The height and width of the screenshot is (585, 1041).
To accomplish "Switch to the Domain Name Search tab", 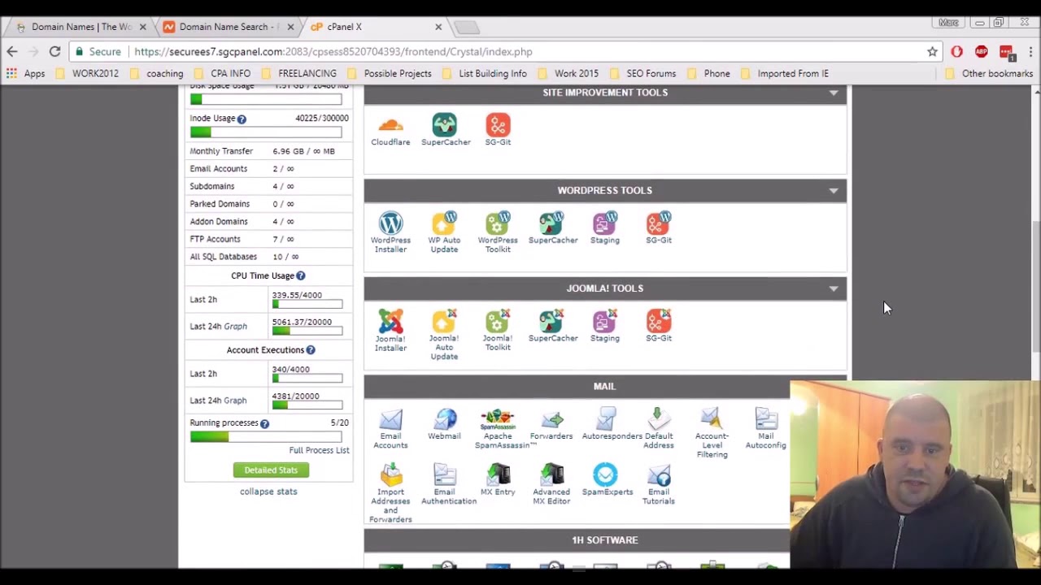I will click(228, 27).
